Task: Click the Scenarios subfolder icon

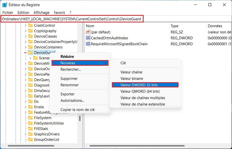Action: point(35,58)
